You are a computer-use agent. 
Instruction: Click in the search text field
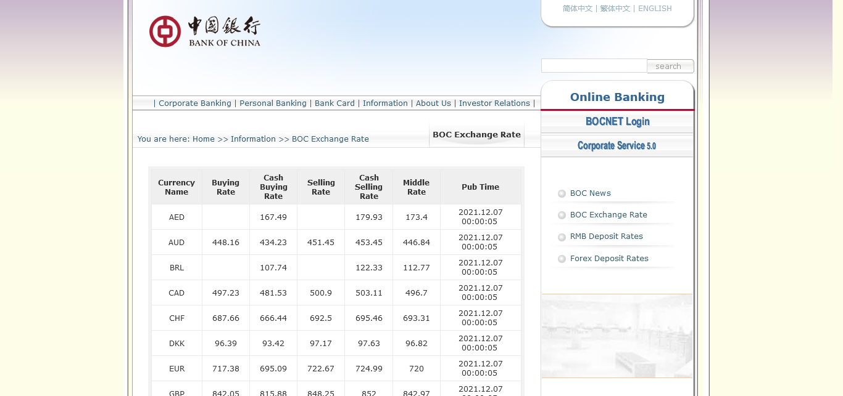pyautogui.click(x=594, y=66)
